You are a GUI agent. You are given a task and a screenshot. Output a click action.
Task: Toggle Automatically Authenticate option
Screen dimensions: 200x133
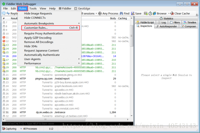42,55
